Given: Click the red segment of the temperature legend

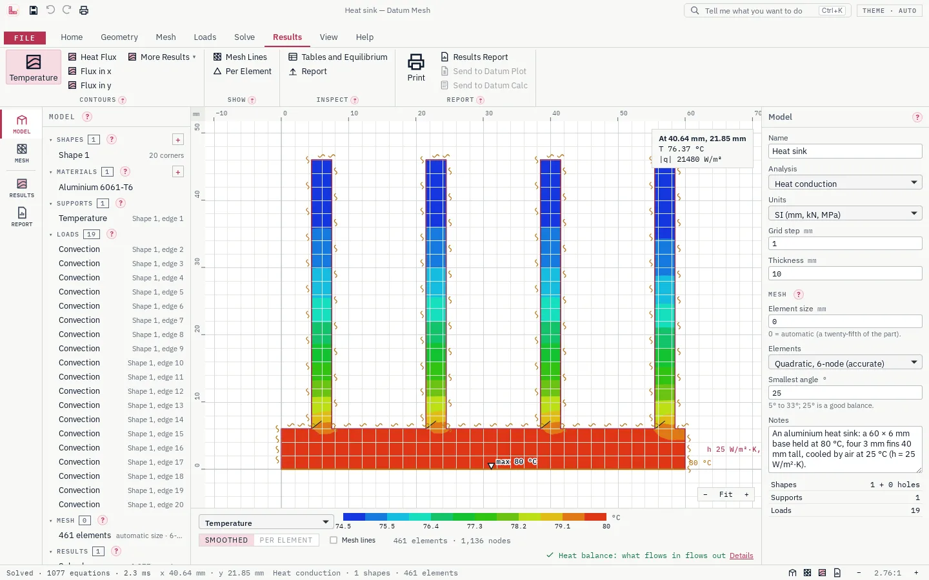Looking at the screenshot, I should coord(595,517).
